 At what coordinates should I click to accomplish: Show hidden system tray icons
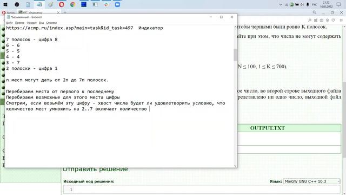tap(281, 4)
